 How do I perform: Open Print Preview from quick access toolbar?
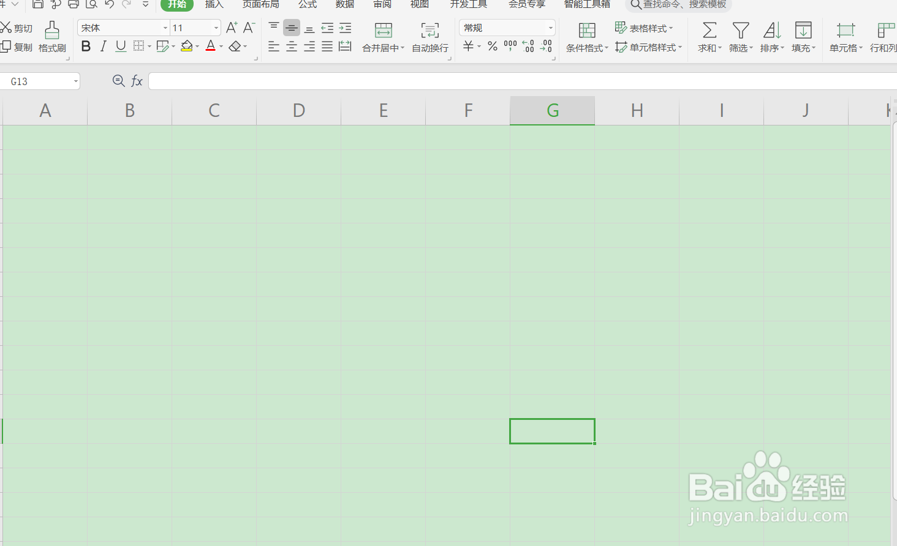click(x=91, y=4)
